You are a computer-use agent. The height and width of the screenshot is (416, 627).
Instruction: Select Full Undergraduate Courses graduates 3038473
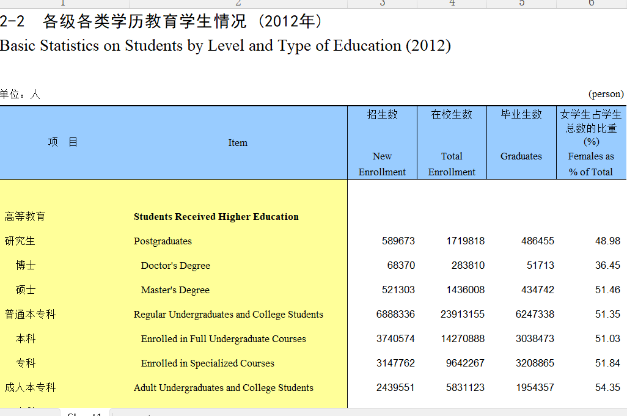535,338
